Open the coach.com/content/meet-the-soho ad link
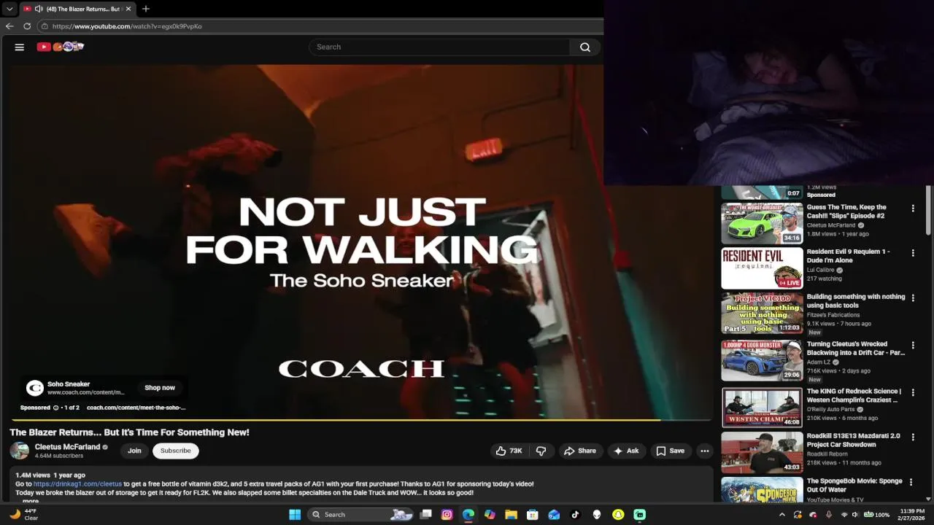This screenshot has width=934, height=525. (136, 408)
